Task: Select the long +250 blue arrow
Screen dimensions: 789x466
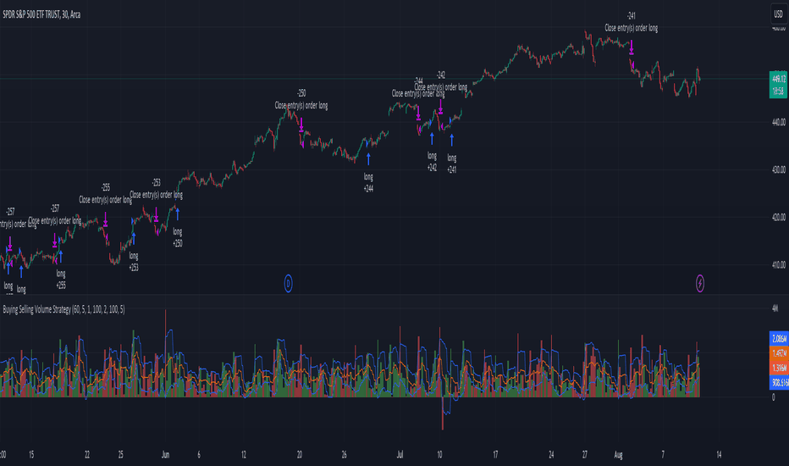Action: coord(178,214)
